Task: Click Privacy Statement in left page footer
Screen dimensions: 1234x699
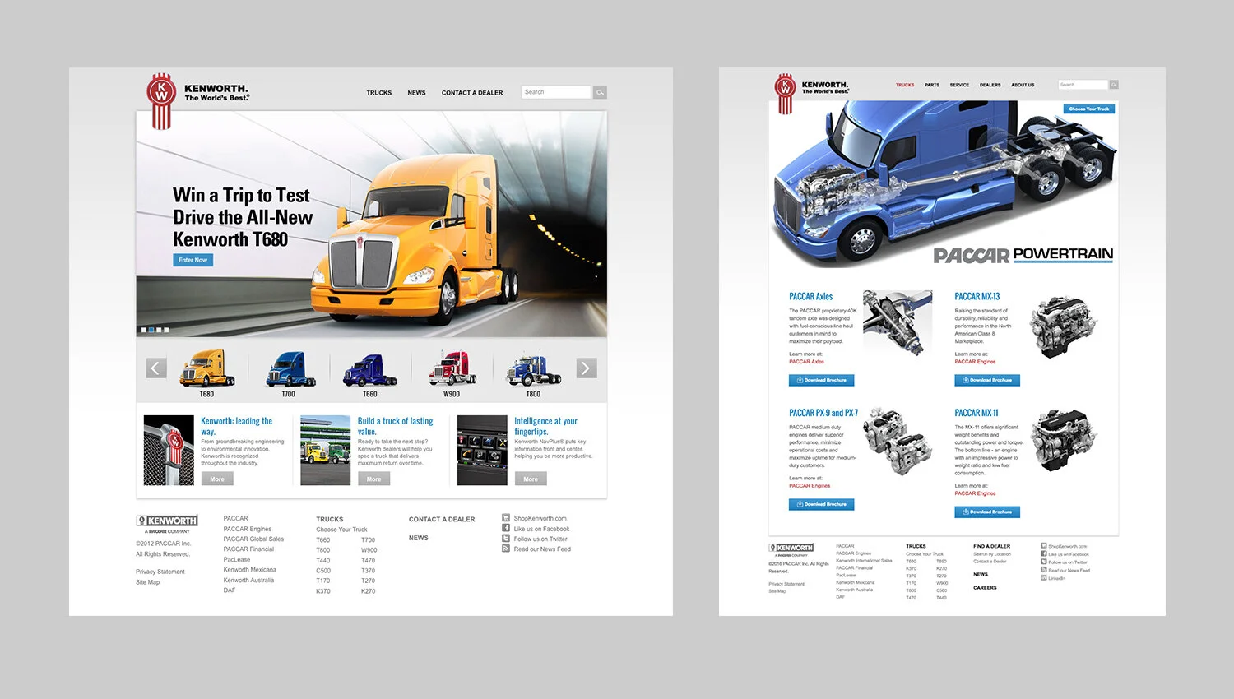Action: click(x=160, y=572)
